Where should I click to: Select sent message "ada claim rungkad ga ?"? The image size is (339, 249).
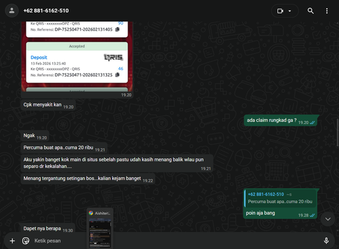tap(280, 120)
